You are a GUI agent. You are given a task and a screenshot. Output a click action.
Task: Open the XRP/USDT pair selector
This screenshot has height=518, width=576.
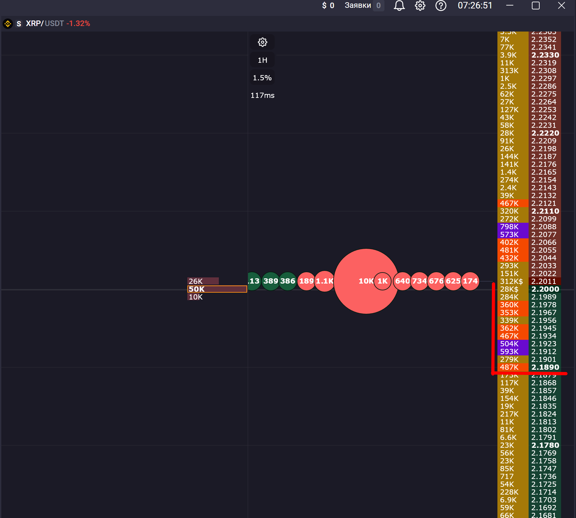point(45,23)
